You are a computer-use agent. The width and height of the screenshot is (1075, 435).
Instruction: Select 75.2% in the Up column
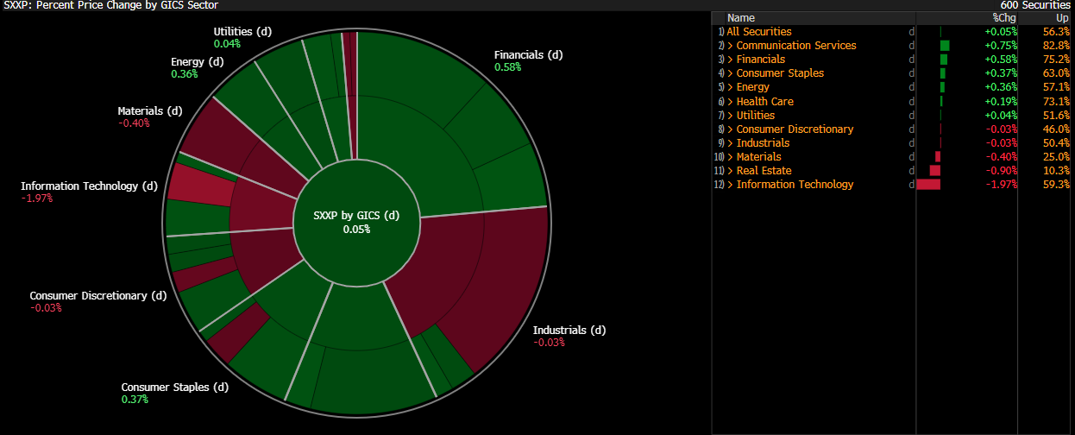pos(1055,60)
